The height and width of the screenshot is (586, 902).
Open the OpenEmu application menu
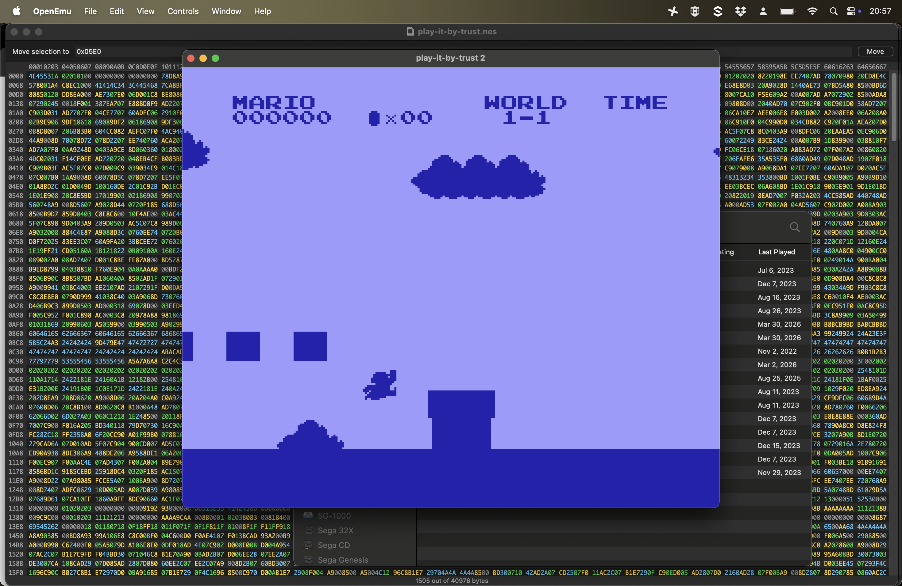[x=52, y=11]
